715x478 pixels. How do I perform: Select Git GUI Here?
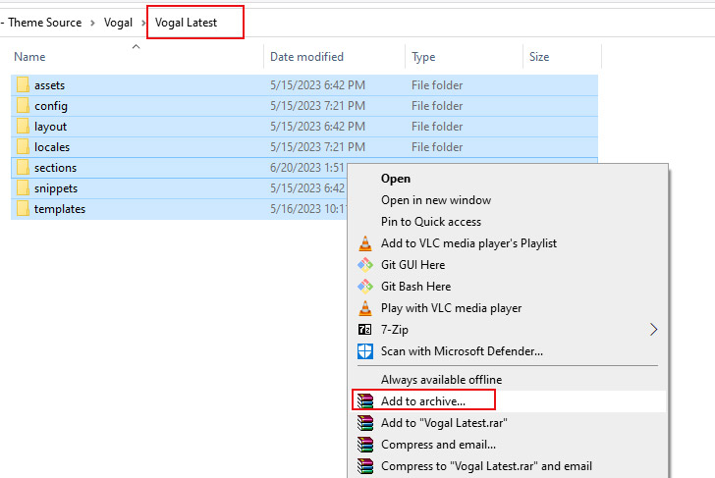413,265
